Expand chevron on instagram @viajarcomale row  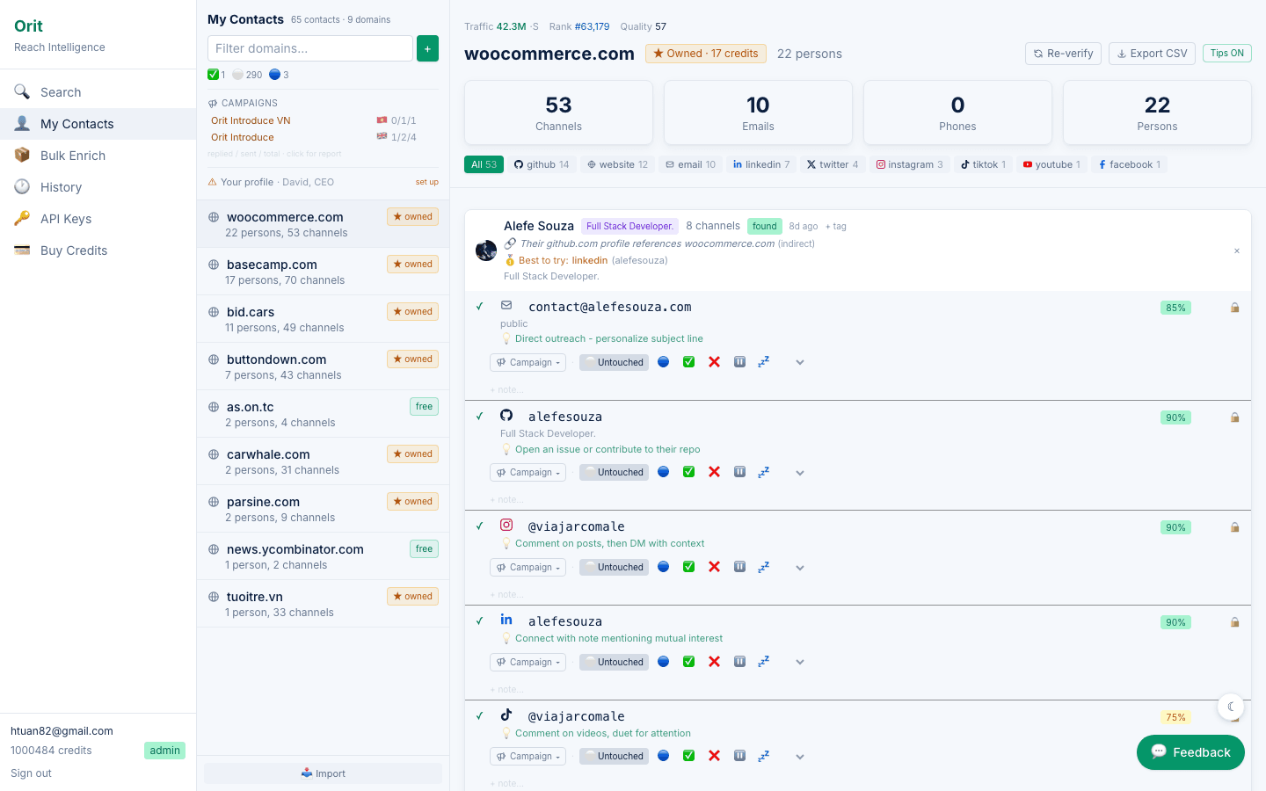click(x=800, y=568)
